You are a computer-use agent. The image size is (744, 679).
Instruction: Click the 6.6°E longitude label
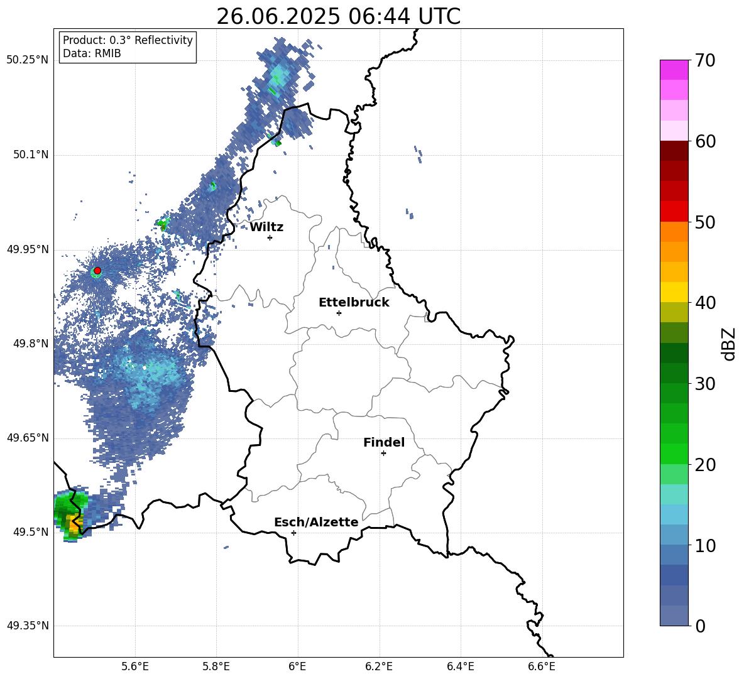(542, 667)
